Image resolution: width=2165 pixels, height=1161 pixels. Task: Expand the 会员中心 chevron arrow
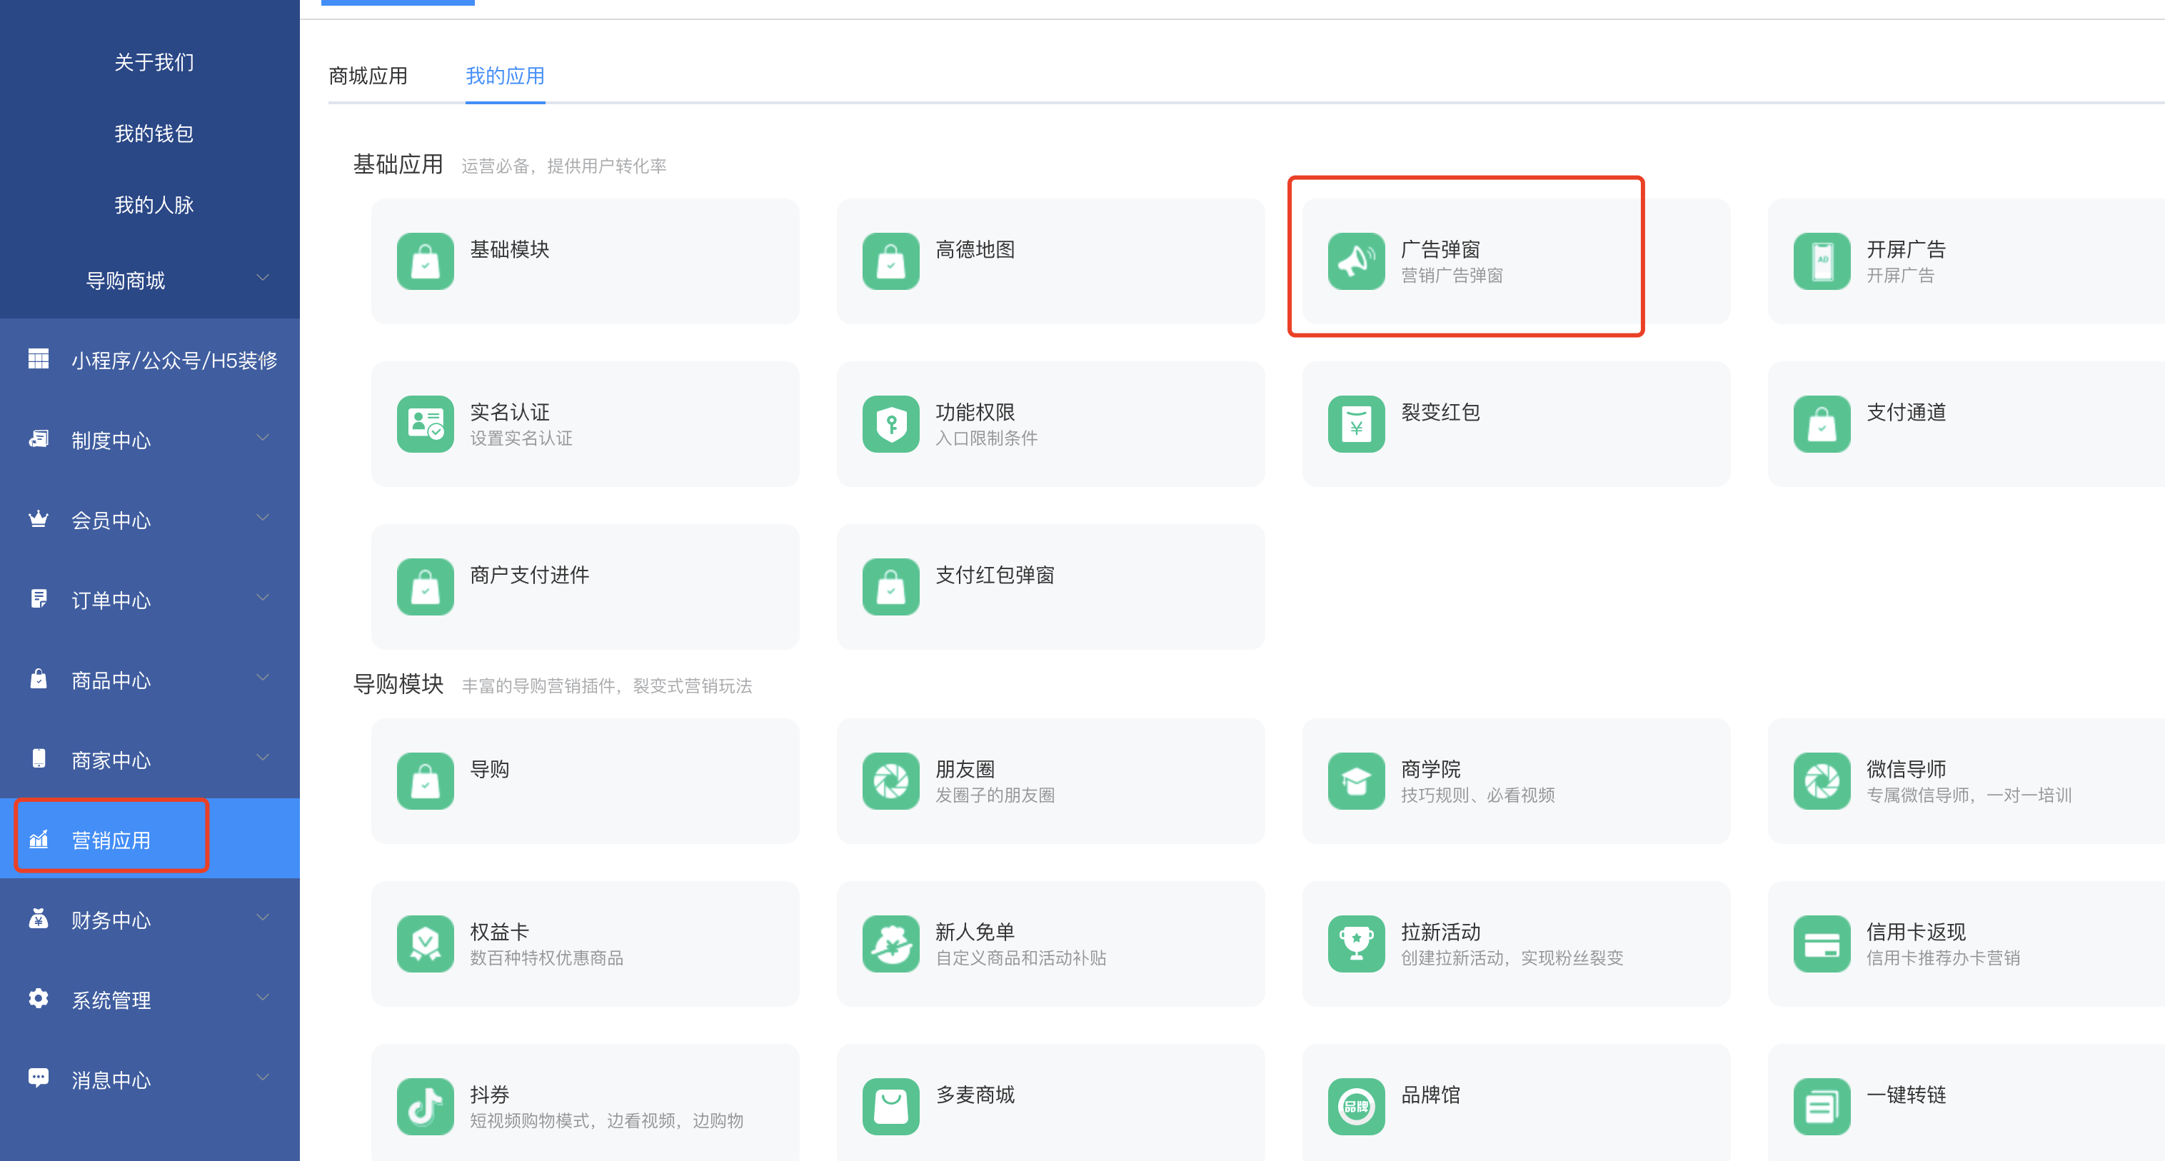(x=263, y=518)
